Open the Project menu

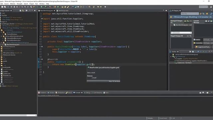pyautogui.click(x=32, y=4)
